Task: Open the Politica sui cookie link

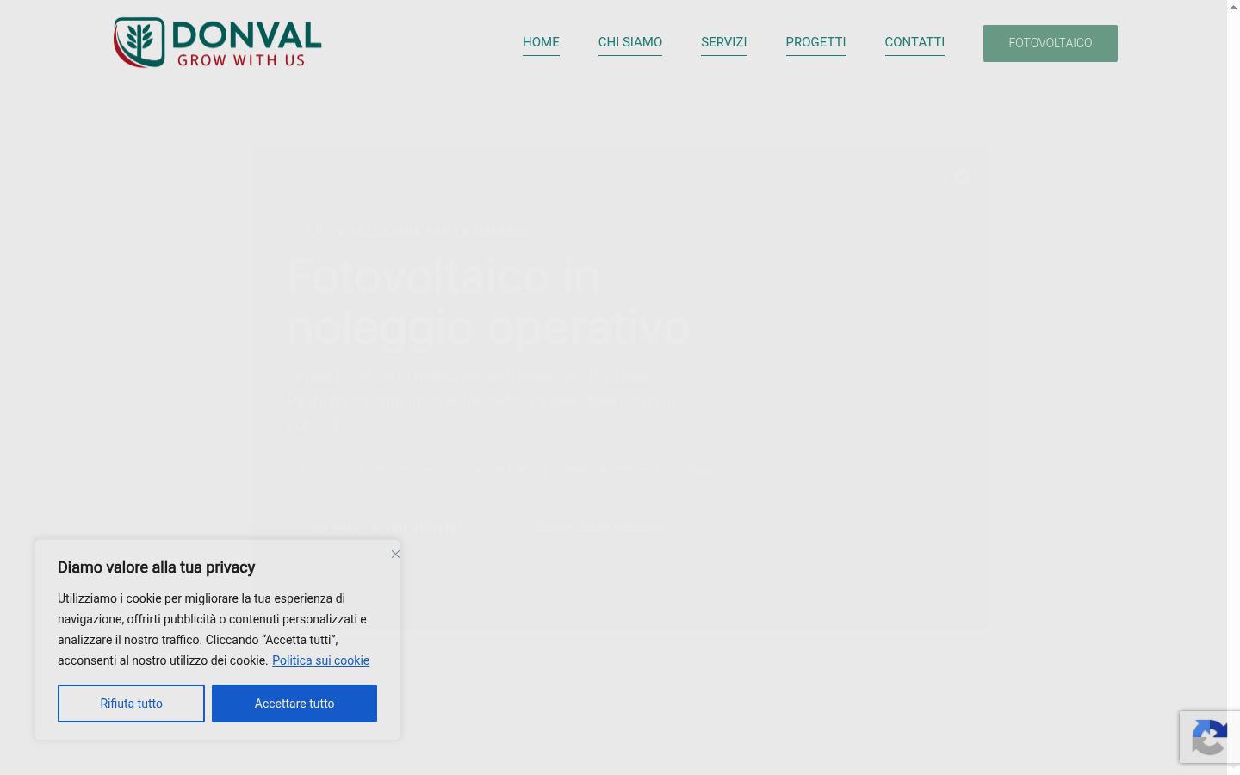Action: pyautogui.click(x=320, y=660)
